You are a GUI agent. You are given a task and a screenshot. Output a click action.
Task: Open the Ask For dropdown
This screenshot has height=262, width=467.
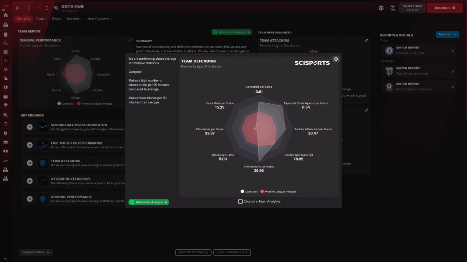click(x=447, y=34)
